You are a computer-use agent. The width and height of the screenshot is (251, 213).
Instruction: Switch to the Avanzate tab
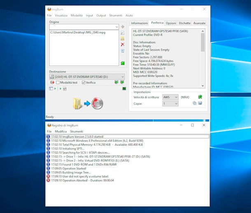coord(199,23)
